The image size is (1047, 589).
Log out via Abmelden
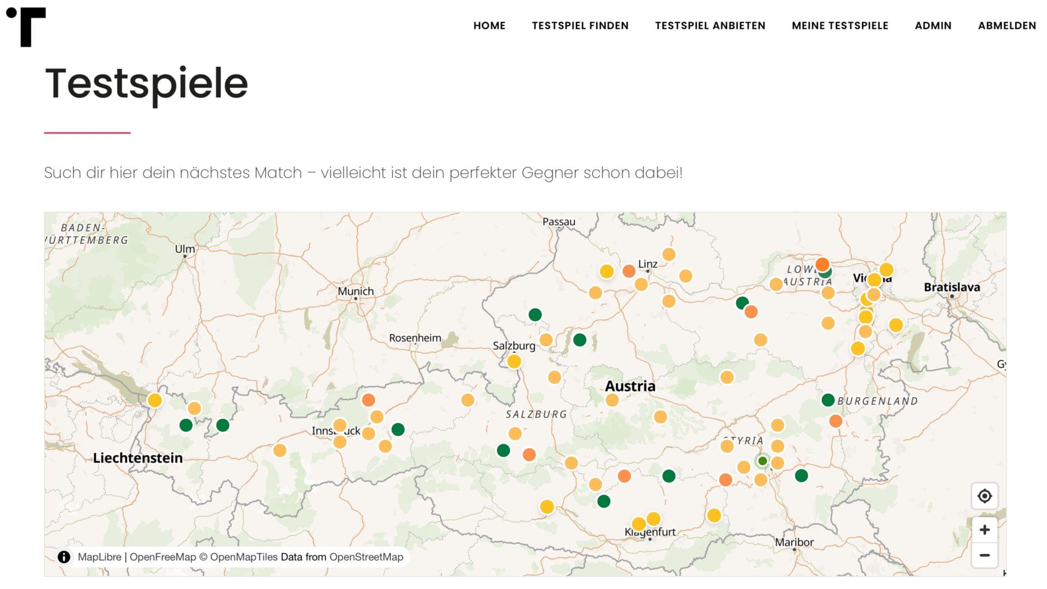[1007, 26]
